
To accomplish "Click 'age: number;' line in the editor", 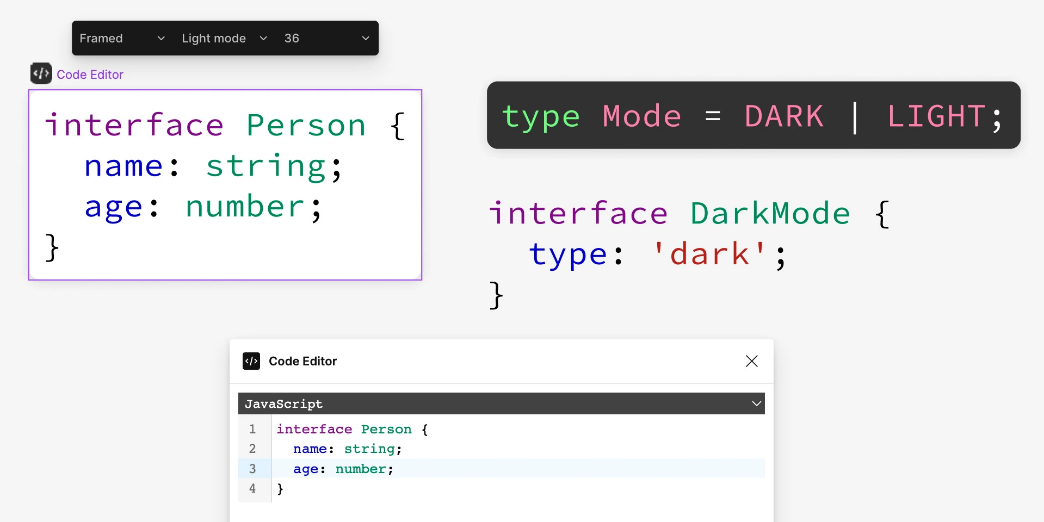I will point(343,469).
